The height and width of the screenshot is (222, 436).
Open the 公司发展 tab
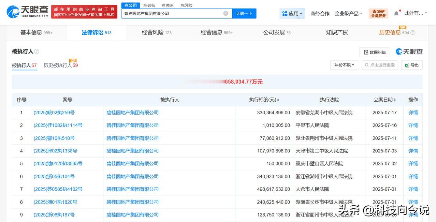click(277, 33)
